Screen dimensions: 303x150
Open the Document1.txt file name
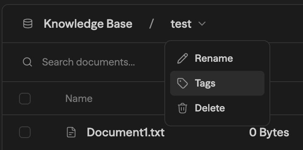125,132
